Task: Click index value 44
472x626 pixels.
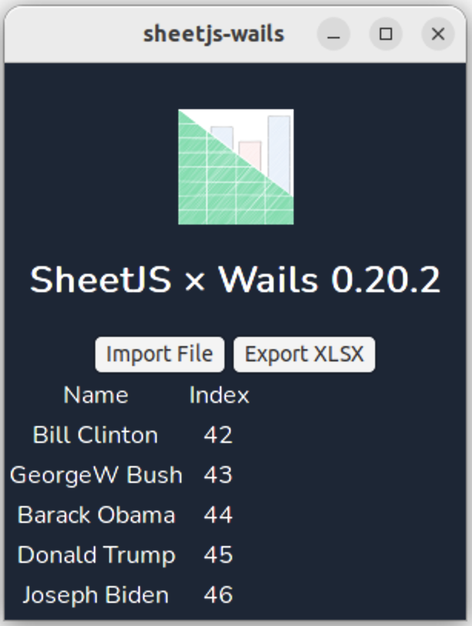Action: [218, 515]
